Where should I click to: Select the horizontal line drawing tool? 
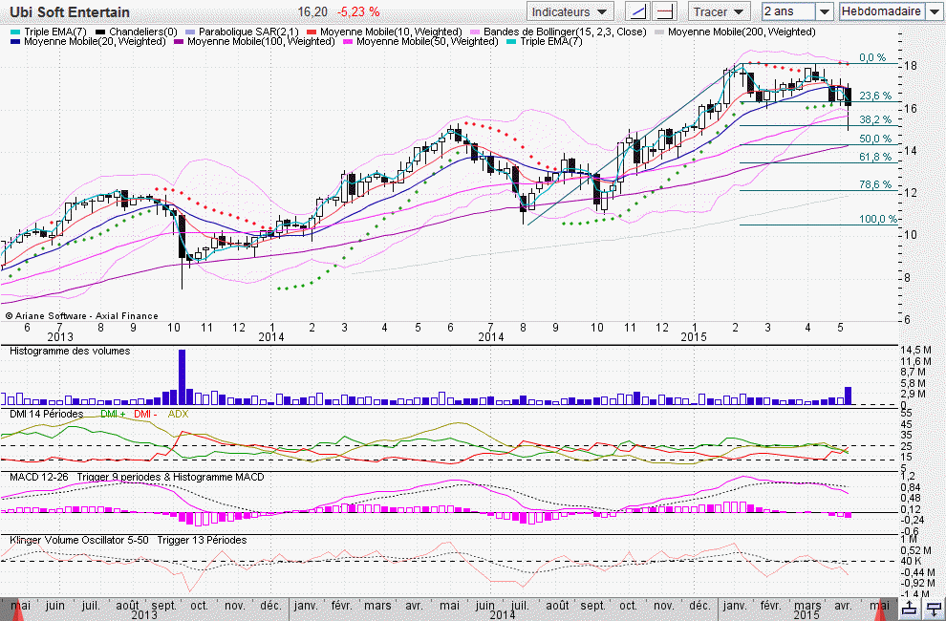pyautogui.click(x=665, y=11)
